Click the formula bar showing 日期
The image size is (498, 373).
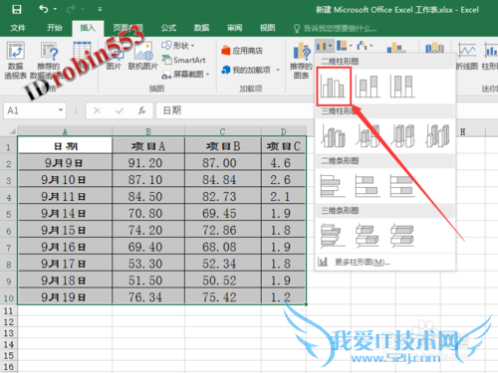coord(234,110)
